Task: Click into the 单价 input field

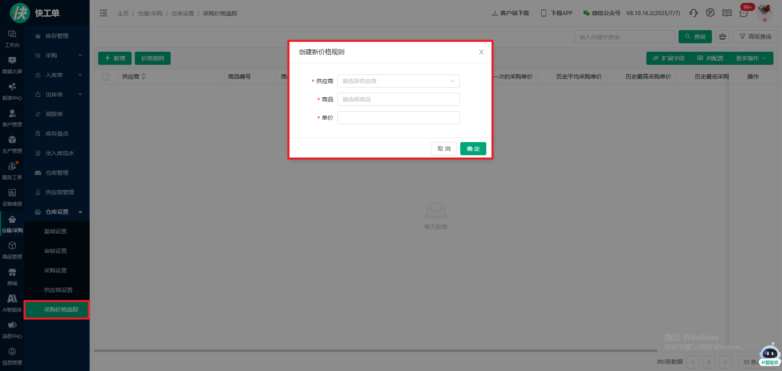Action: pos(398,118)
